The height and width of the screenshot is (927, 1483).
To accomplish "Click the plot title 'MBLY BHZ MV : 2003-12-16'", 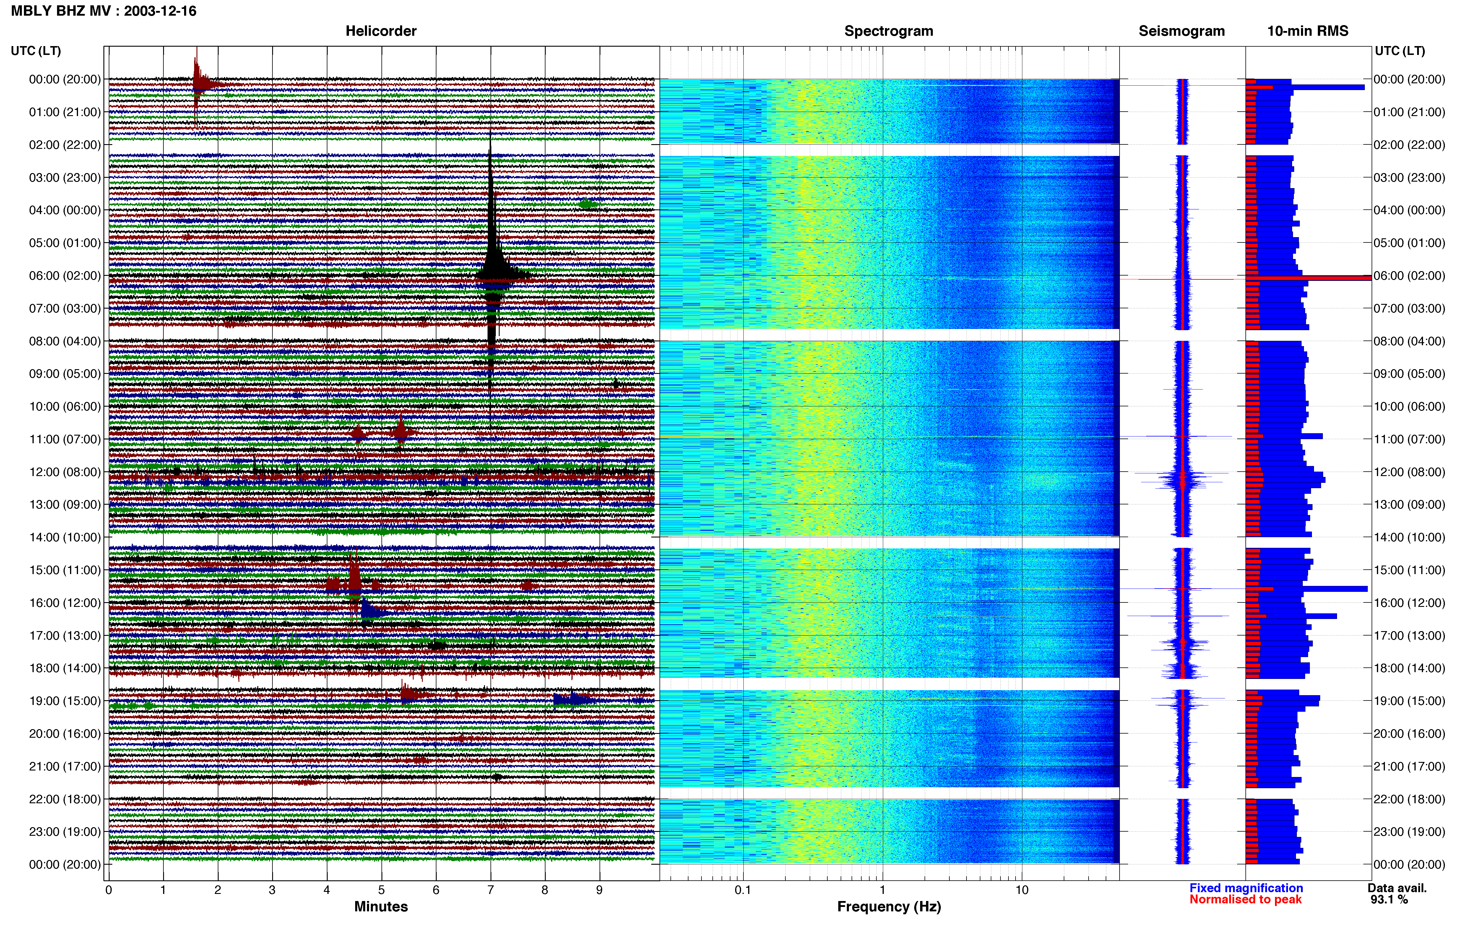I will [104, 10].
